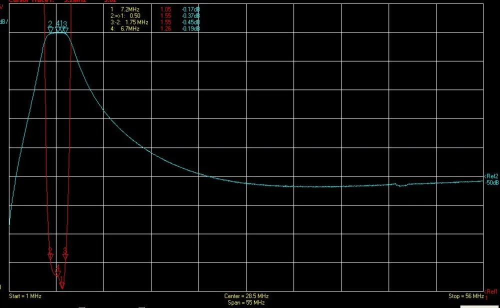Click cyan value -0.45dB
Image resolution: width=500 pixels, height=308 pixels.
pyautogui.click(x=190, y=22)
